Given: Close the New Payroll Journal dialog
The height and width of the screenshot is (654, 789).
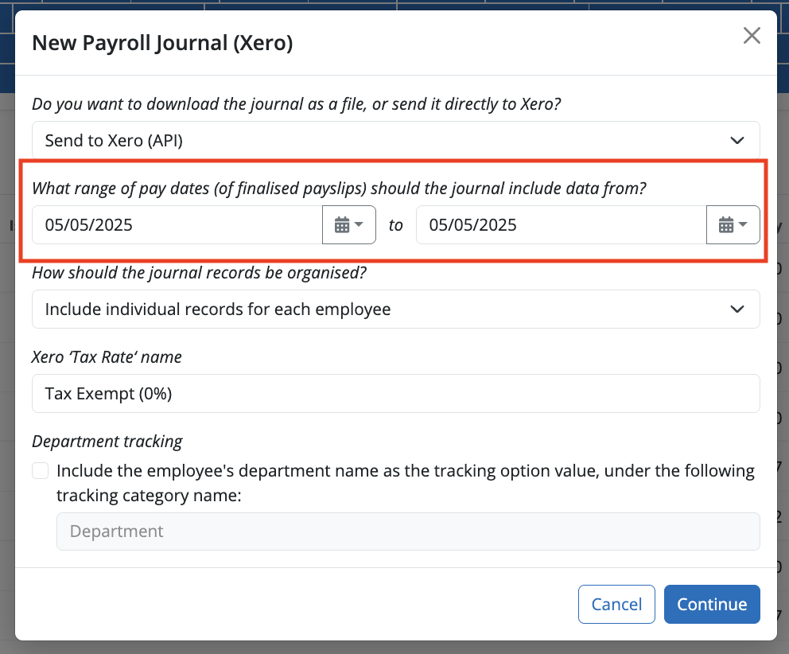Looking at the screenshot, I should 752,35.
